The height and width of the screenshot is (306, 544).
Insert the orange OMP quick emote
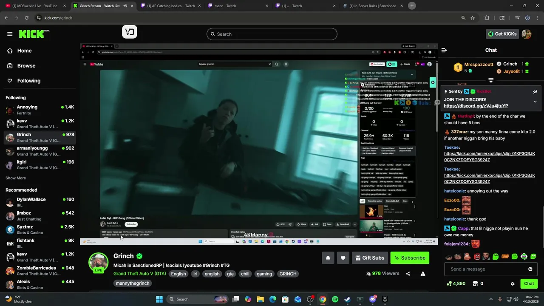pyautogui.click(x=505, y=257)
